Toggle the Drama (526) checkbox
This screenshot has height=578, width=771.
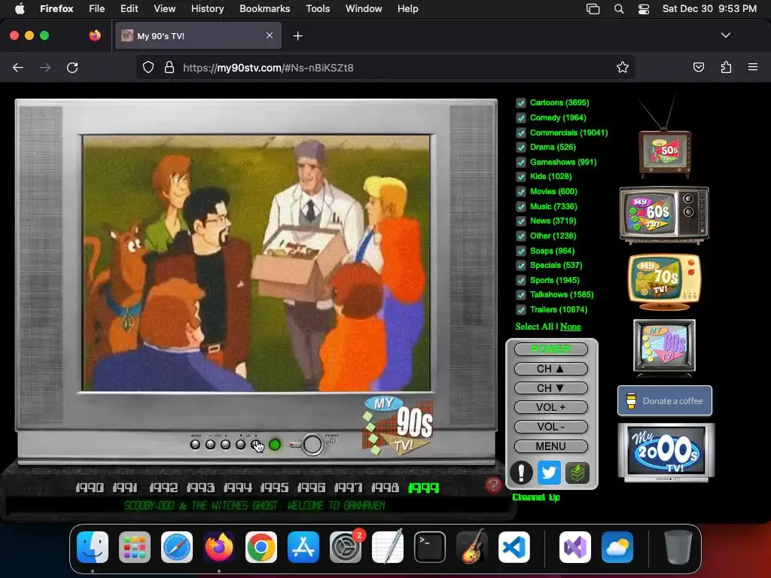521,148
